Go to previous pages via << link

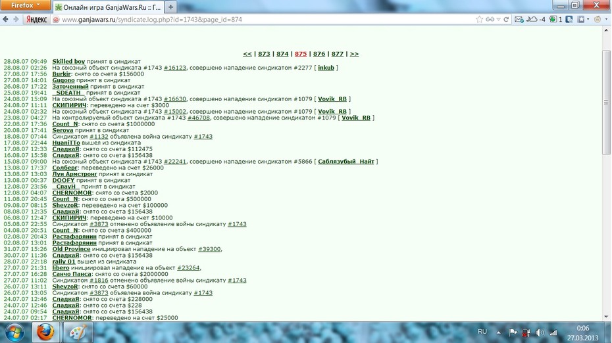pos(247,54)
